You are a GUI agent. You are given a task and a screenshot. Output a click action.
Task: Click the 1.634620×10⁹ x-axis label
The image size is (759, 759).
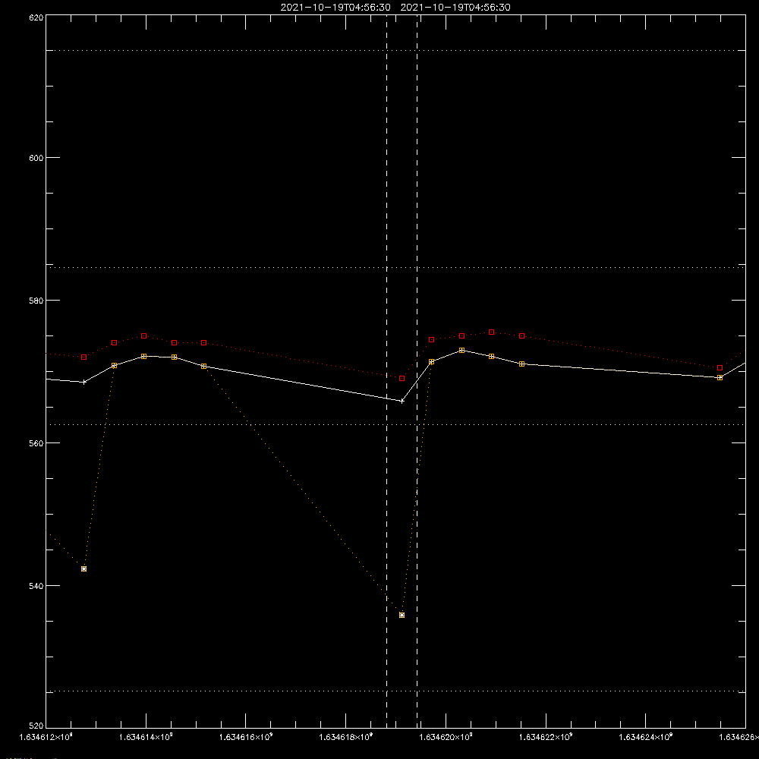446,737
